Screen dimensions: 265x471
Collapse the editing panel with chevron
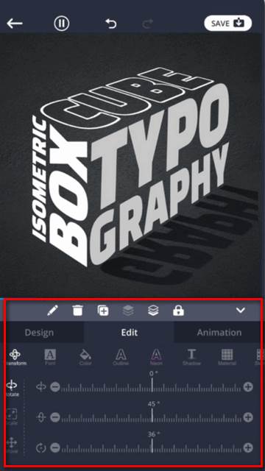(241, 311)
